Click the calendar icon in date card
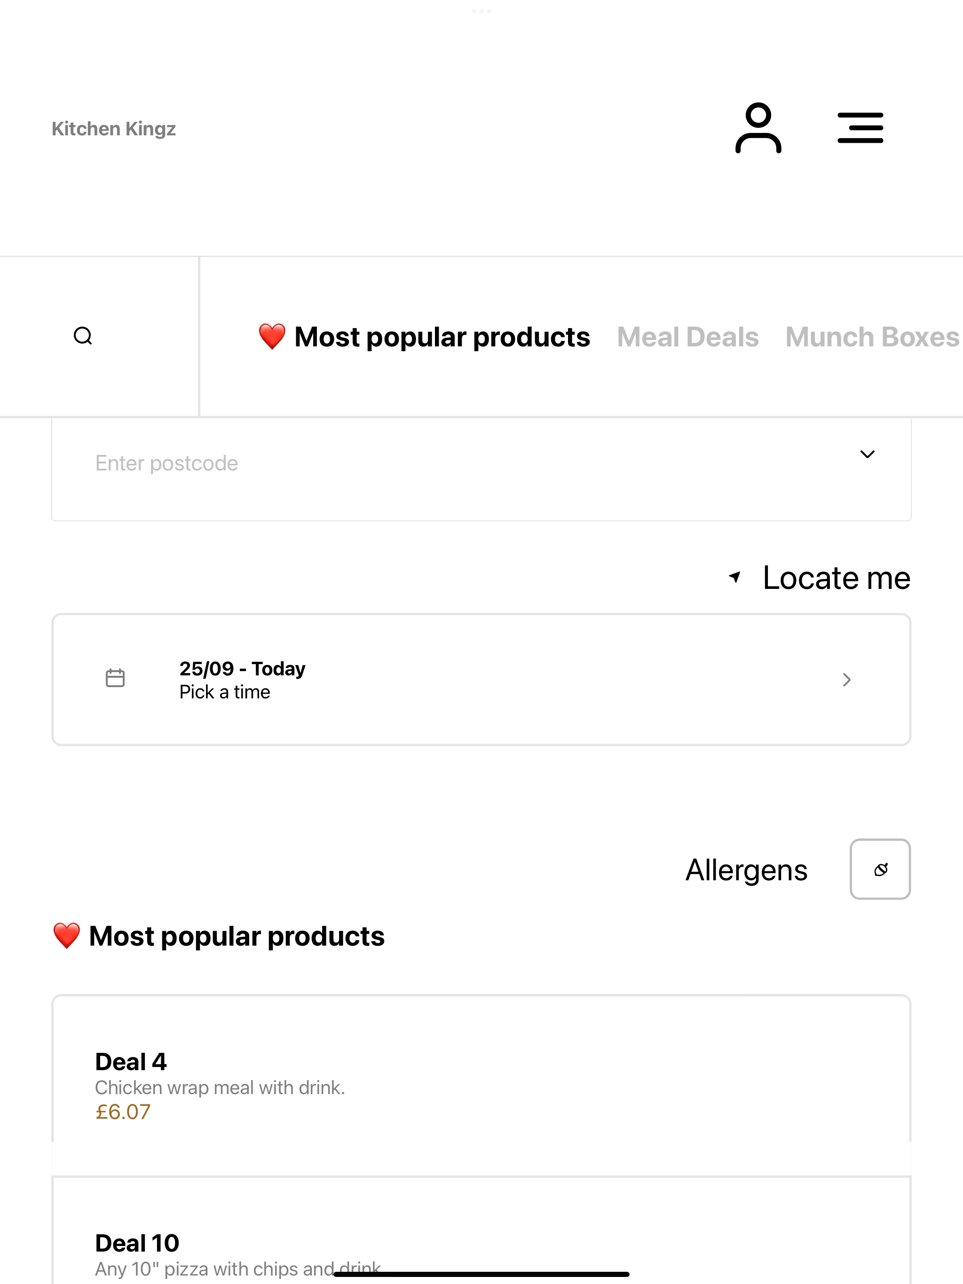 (115, 678)
